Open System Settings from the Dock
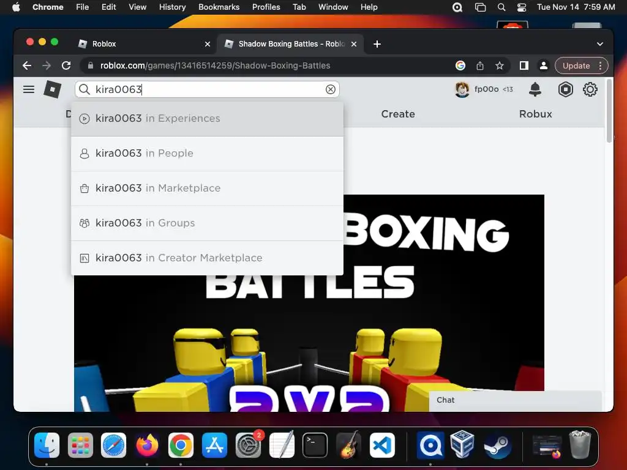This screenshot has height=470, width=627. point(248,446)
